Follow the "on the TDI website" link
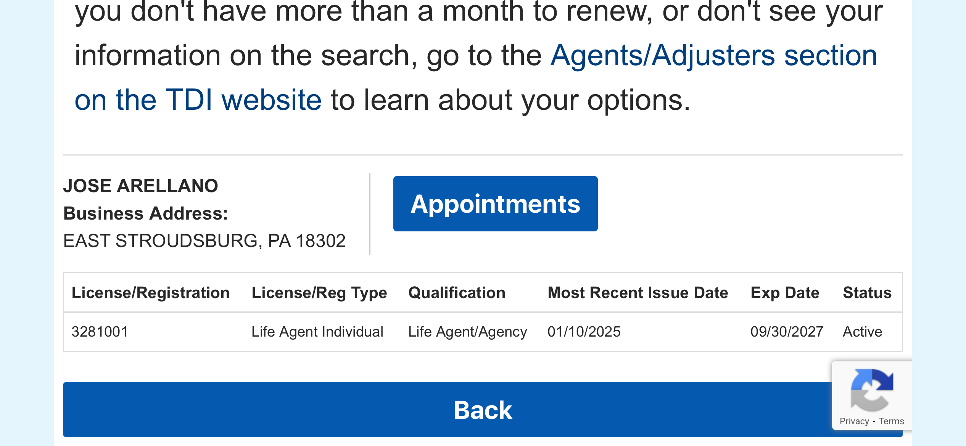This screenshot has width=966, height=446. (x=198, y=100)
